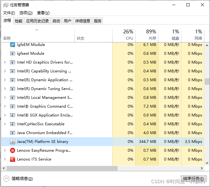Click the horizontal scroll left arrow
The width and height of the screenshot is (210, 187).
(4, 168)
